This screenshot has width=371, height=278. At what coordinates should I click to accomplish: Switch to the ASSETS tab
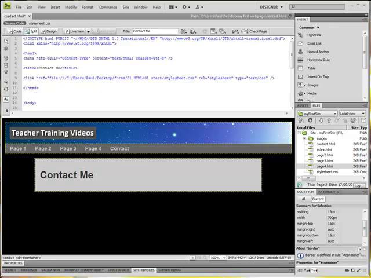click(x=303, y=105)
